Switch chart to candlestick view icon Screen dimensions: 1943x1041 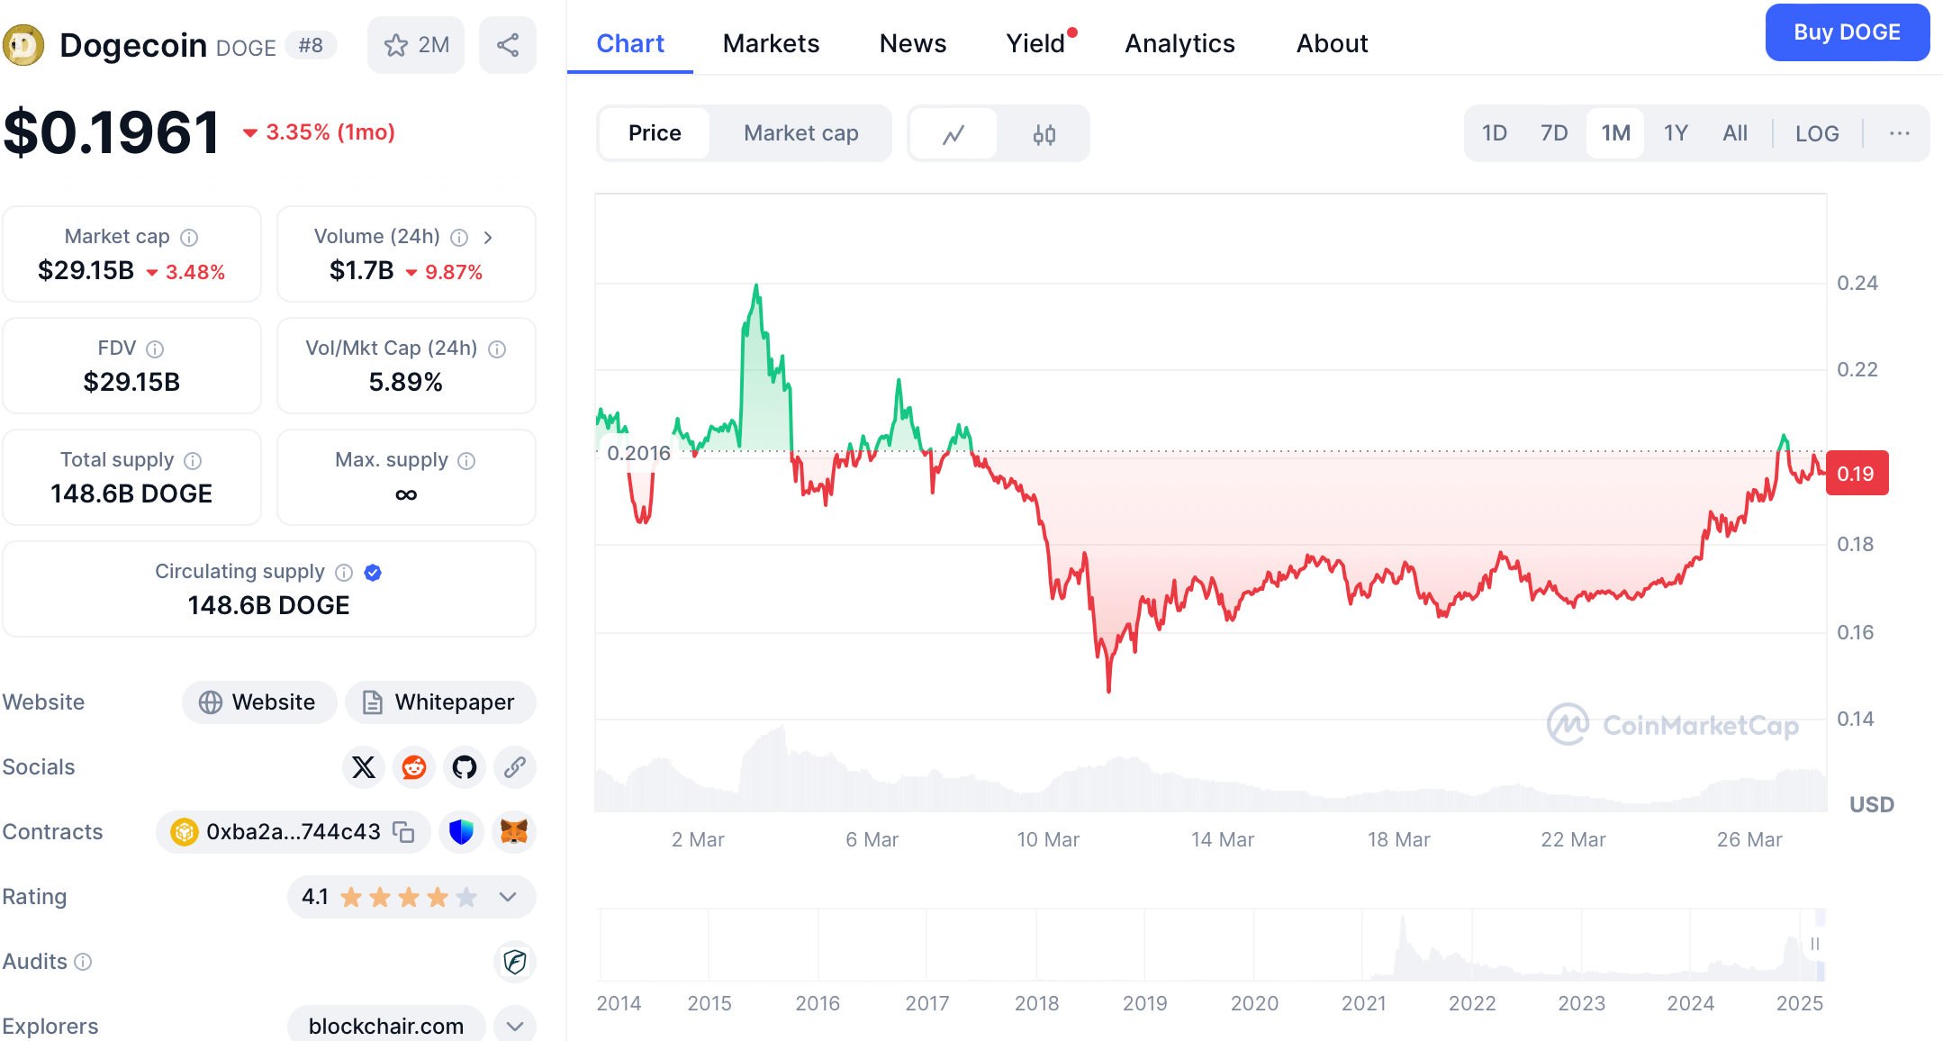pos(1044,133)
